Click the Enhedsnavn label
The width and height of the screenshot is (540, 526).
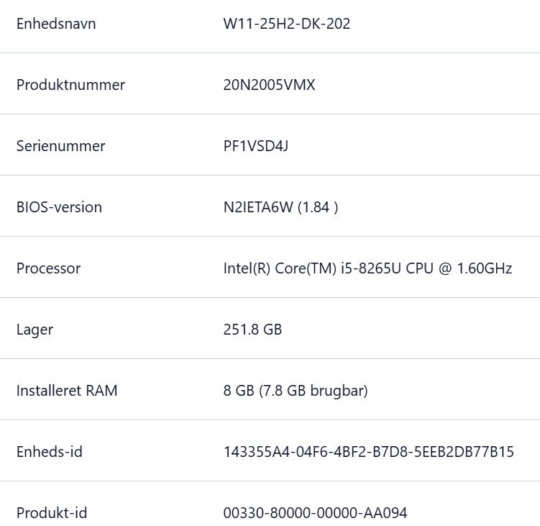pos(56,24)
